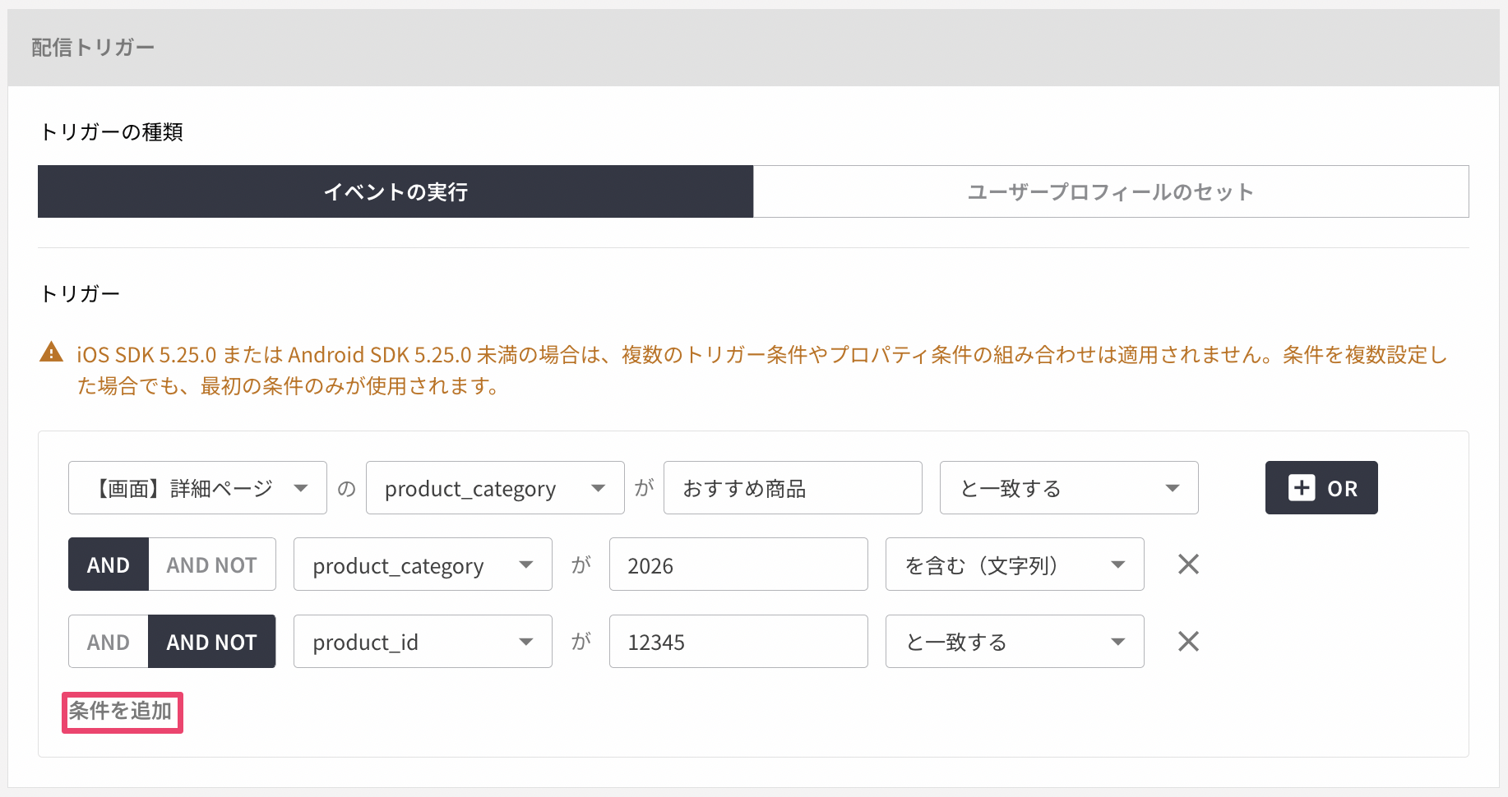The height and width of the screenshot is (797, 1508).
Task: Open the を含む（文字列） operator dropdown
Action: coord(1015,564)
